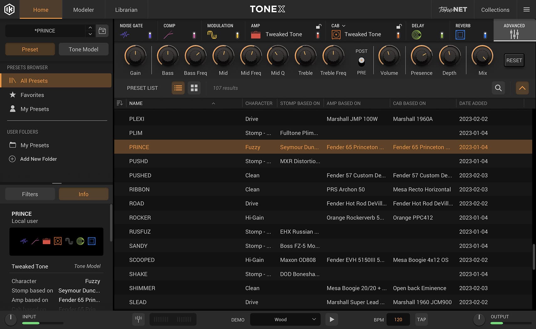Open the preset search magnifier

498,88
